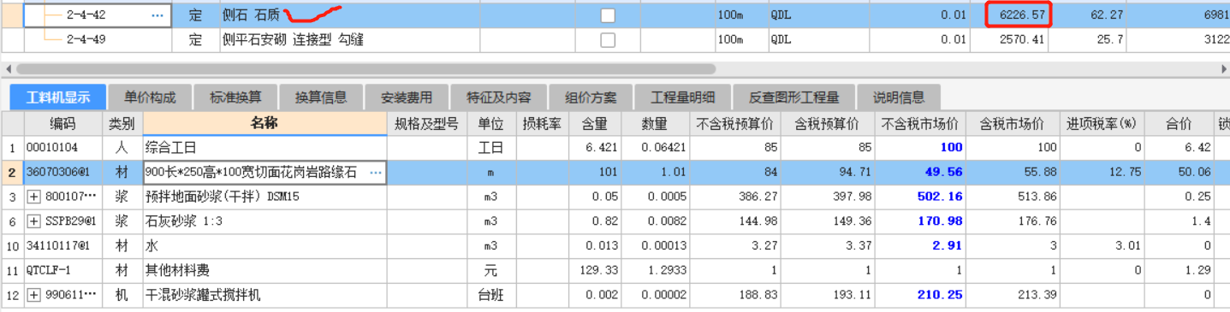
Task: Expand the 990611 干混砂浆罐式搅拌机 row
Action: tap(34, 295)
